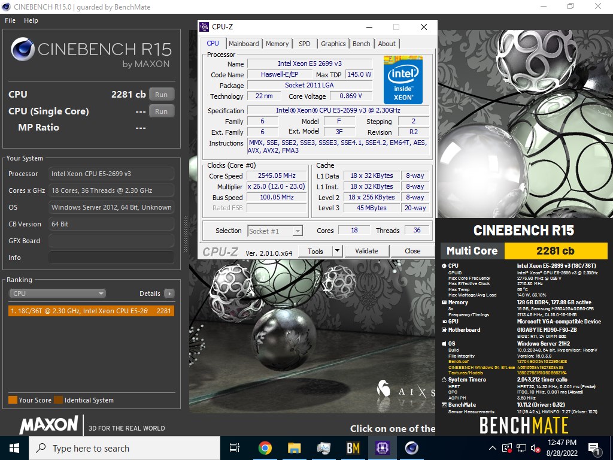
Task: Switch to the Memory tab
Action: [x=277, y=44]
